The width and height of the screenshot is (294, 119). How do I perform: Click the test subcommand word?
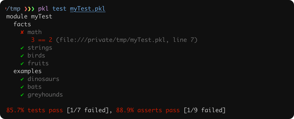pos(59,9)
